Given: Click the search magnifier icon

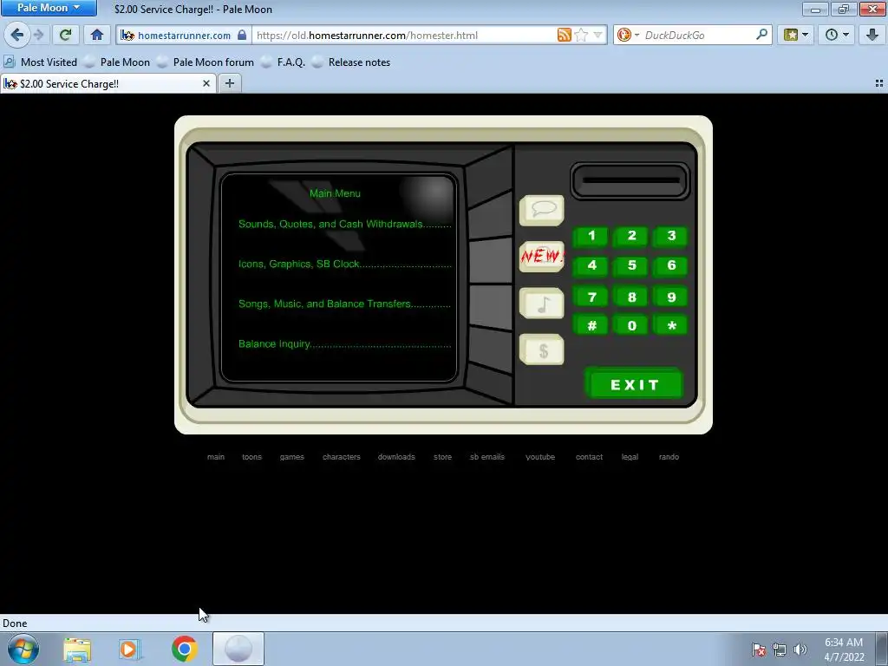Looking at the screenshot, I should [761, 35].
